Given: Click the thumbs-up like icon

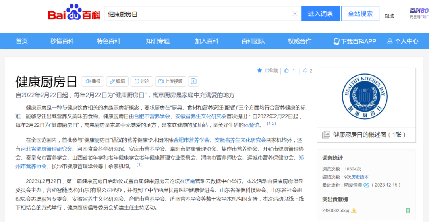Looking at the screenshot, I should click(286, 71).
